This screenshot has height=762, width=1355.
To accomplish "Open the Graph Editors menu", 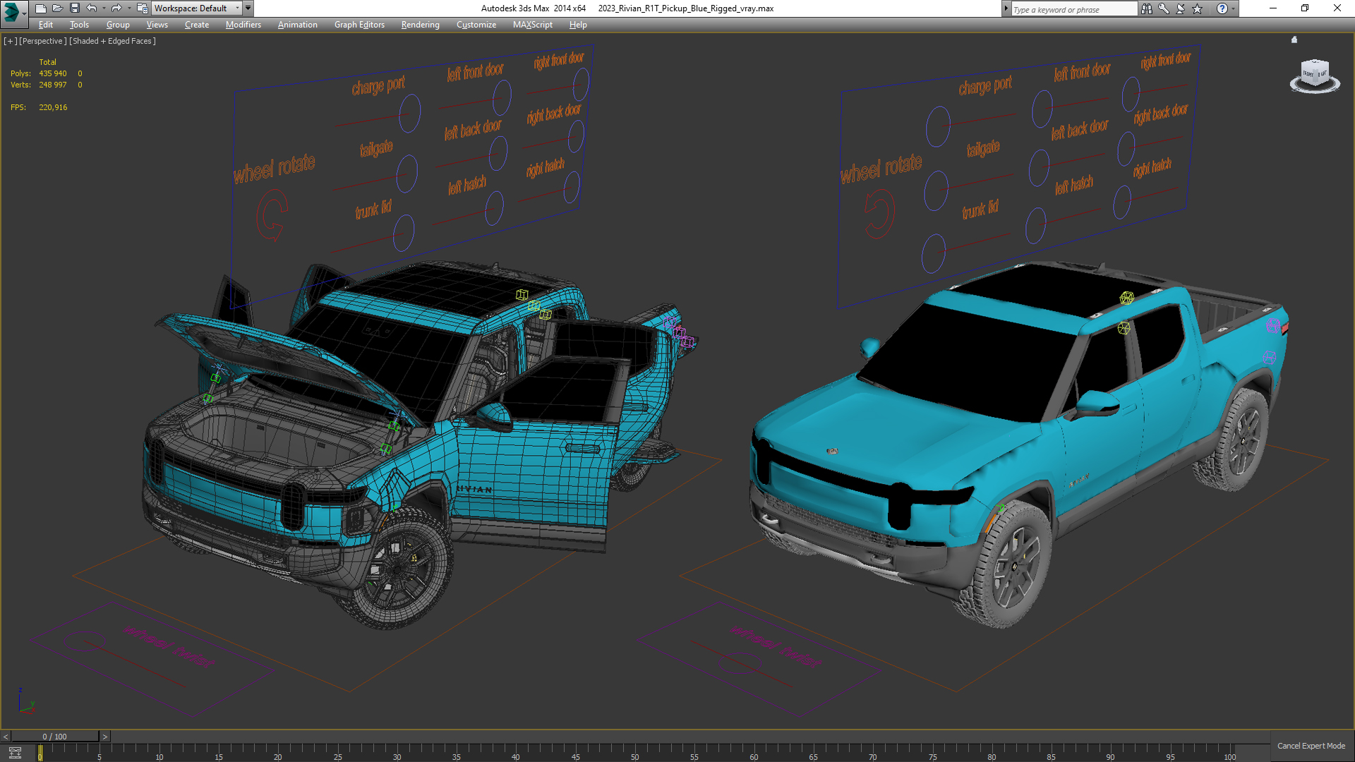I will [x=359, y=25].
